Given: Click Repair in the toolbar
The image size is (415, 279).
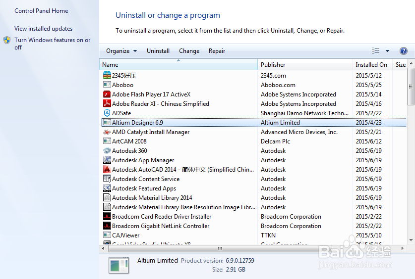Looking at the screenshot, I should tap(217, 51).
